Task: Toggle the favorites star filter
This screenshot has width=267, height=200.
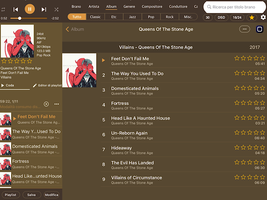Action: [252, 17]
